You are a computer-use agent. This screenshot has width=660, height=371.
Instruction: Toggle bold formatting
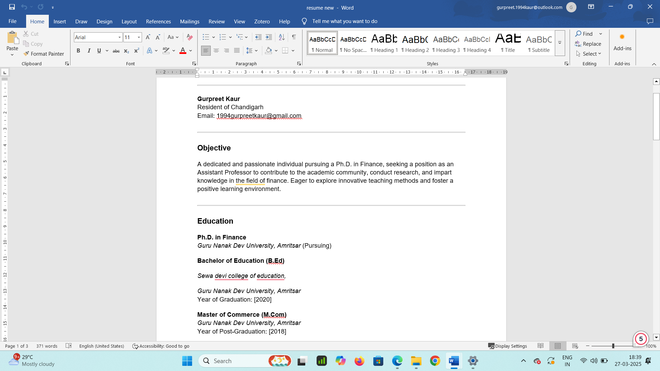coord(78,50)
